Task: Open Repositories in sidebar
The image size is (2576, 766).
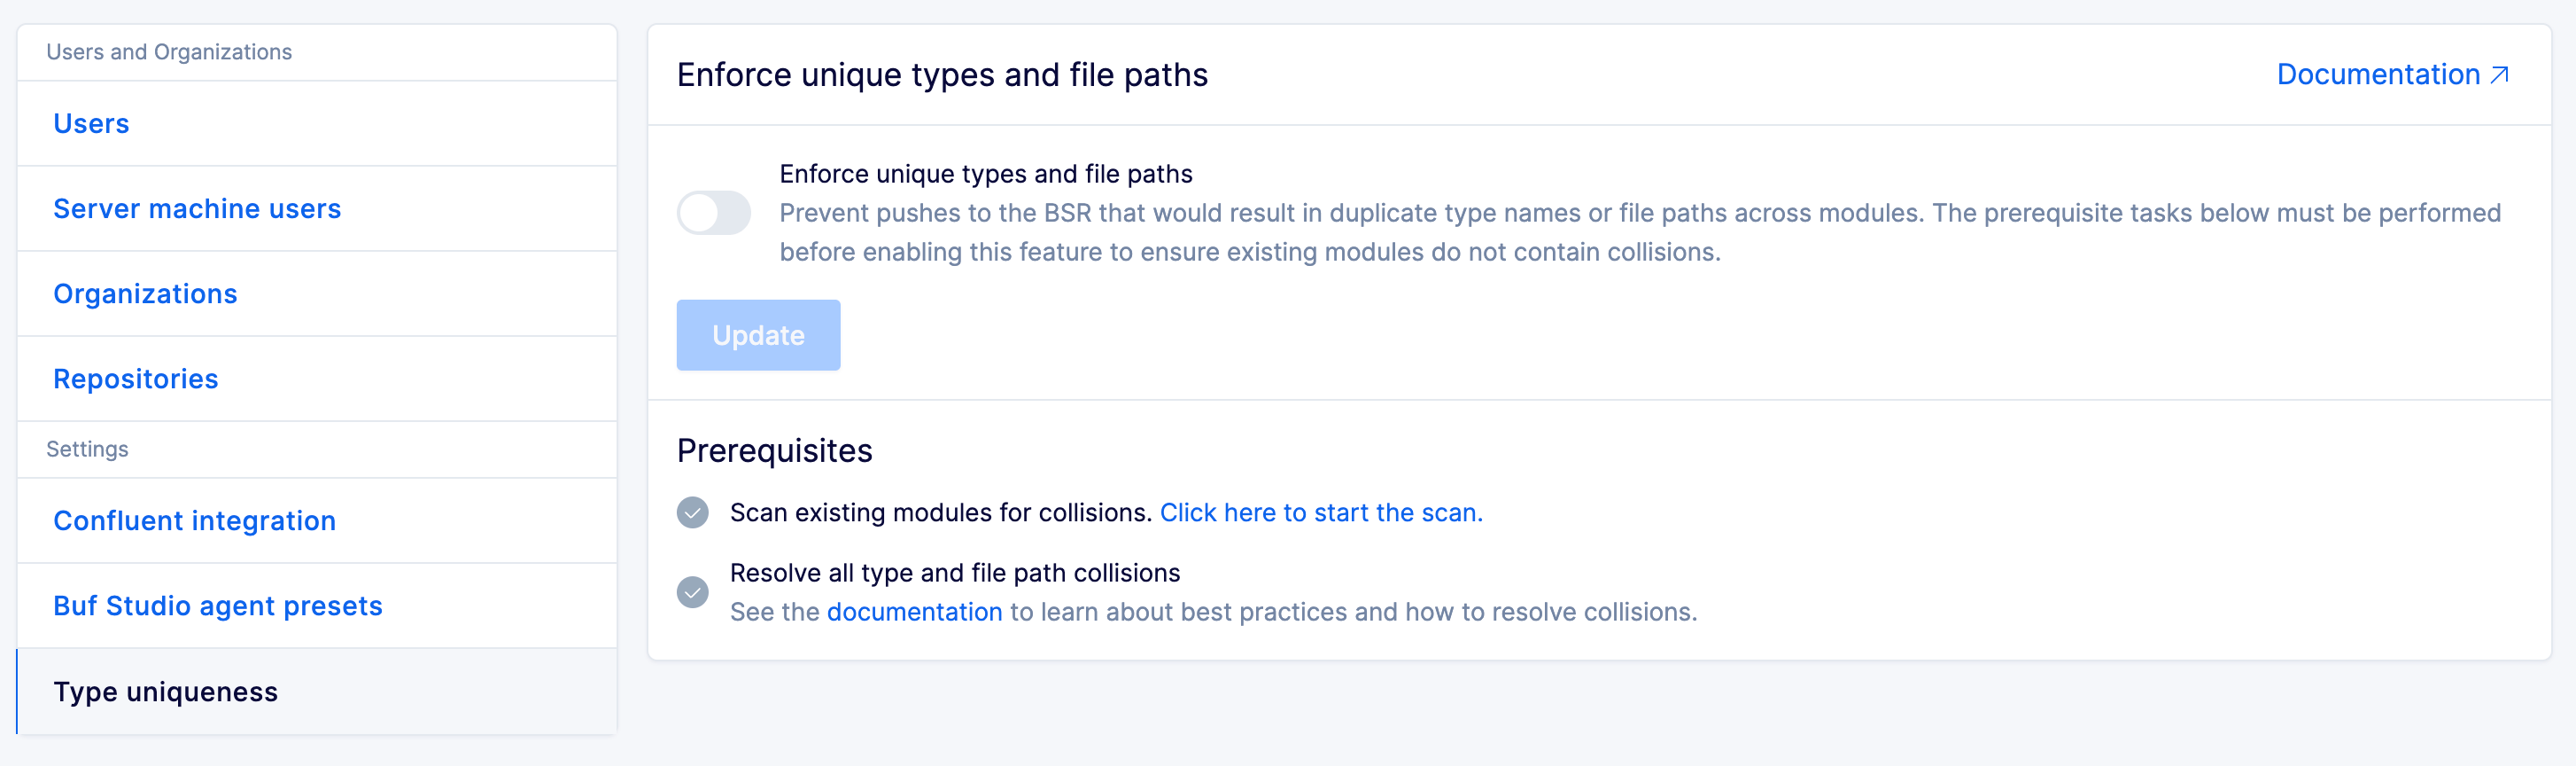Action: (135, 379)
